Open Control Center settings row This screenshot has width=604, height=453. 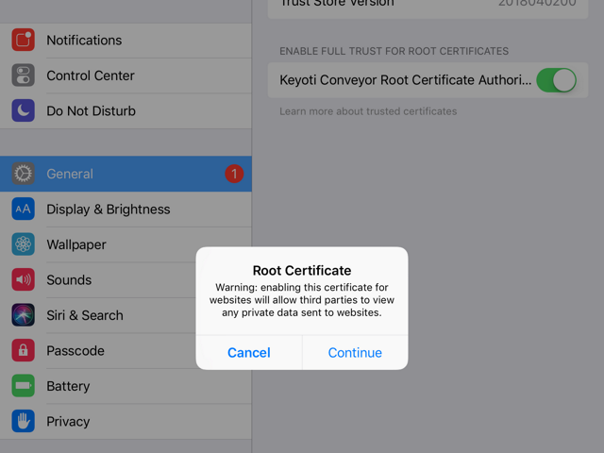126,75
